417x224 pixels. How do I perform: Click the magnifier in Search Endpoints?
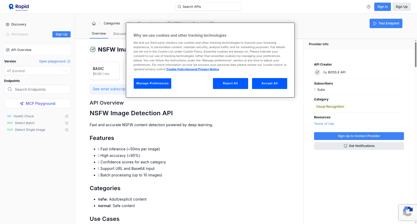[x=10, y=89]
